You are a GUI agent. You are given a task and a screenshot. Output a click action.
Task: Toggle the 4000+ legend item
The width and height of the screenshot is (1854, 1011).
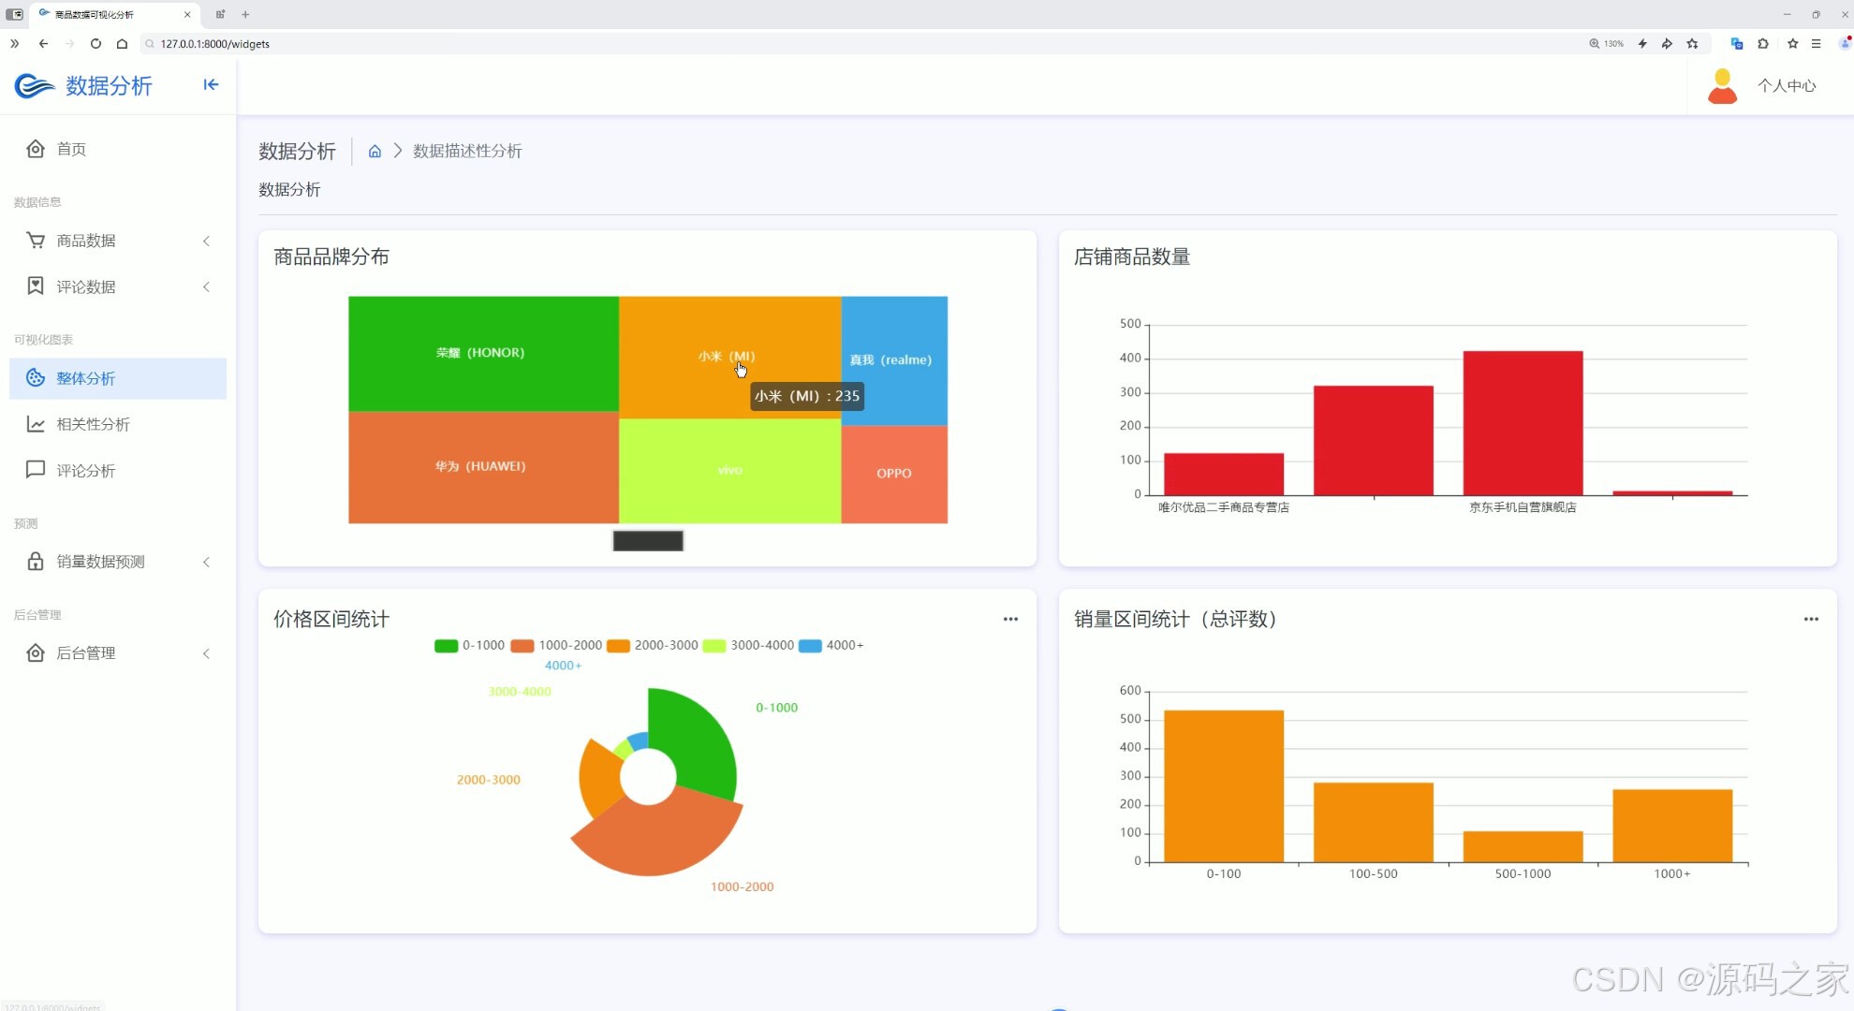click(831, 646)
